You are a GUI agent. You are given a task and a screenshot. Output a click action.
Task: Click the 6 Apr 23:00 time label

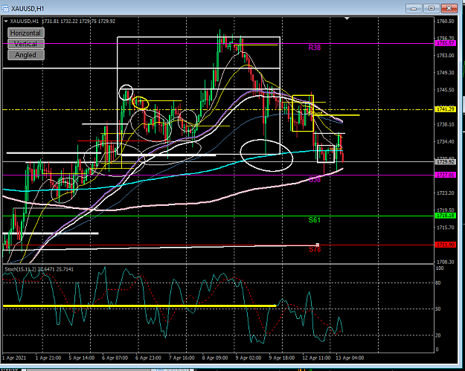tap(148, 358)
